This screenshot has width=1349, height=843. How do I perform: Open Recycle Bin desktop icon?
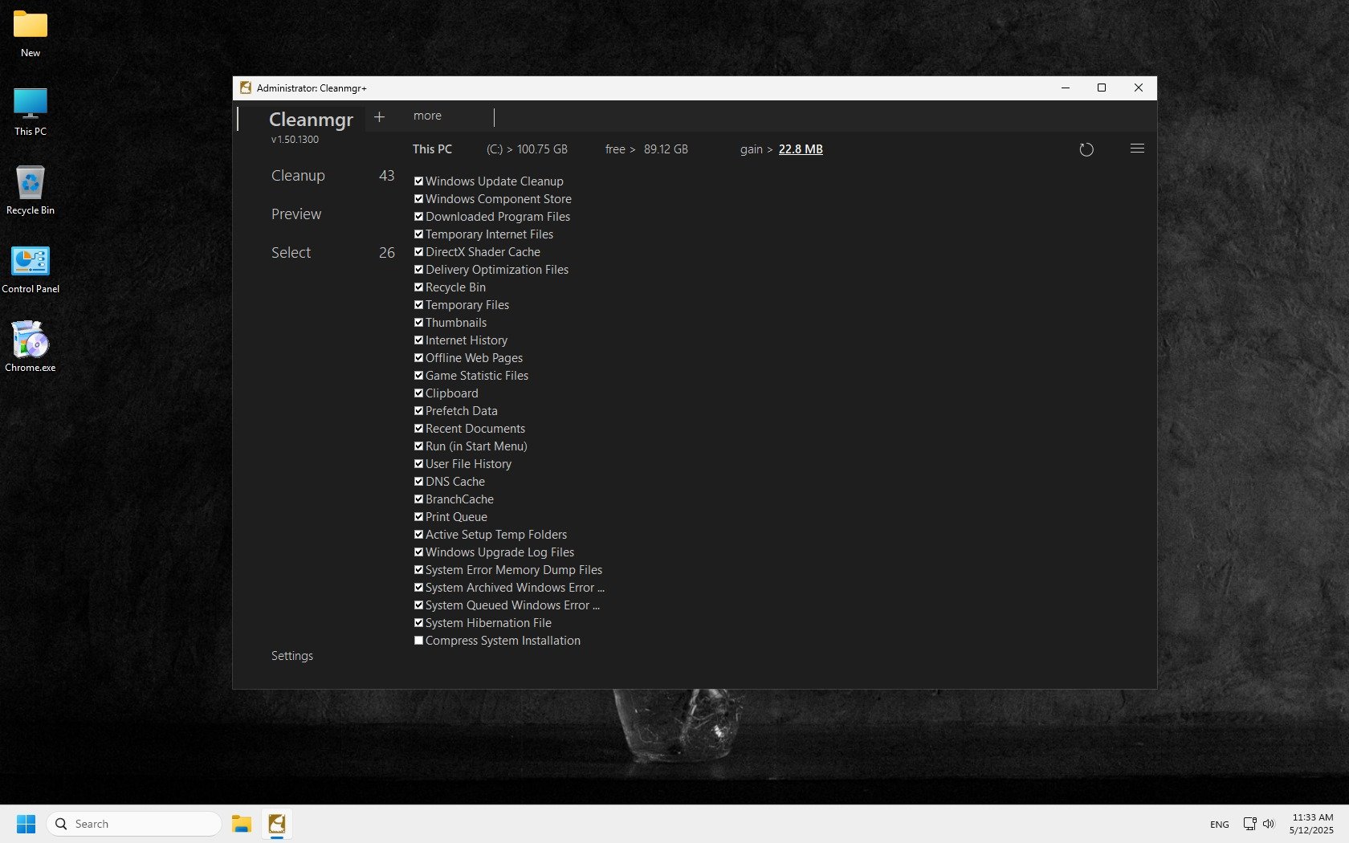[x=31, y=184]
